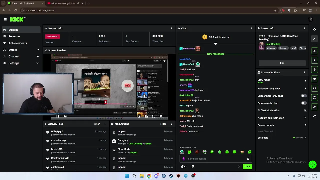Open Telegram from the Windows taskbar
The image size is (320, 180).
pos(186,176)
